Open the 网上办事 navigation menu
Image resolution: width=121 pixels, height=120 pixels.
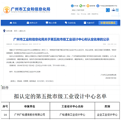coord(53,23)
